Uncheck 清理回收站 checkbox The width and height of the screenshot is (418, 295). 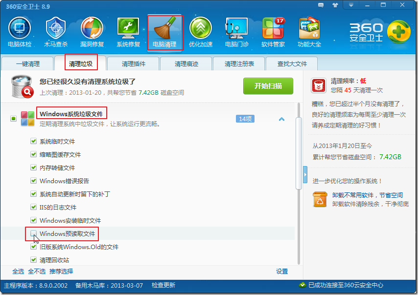point(33,260)
